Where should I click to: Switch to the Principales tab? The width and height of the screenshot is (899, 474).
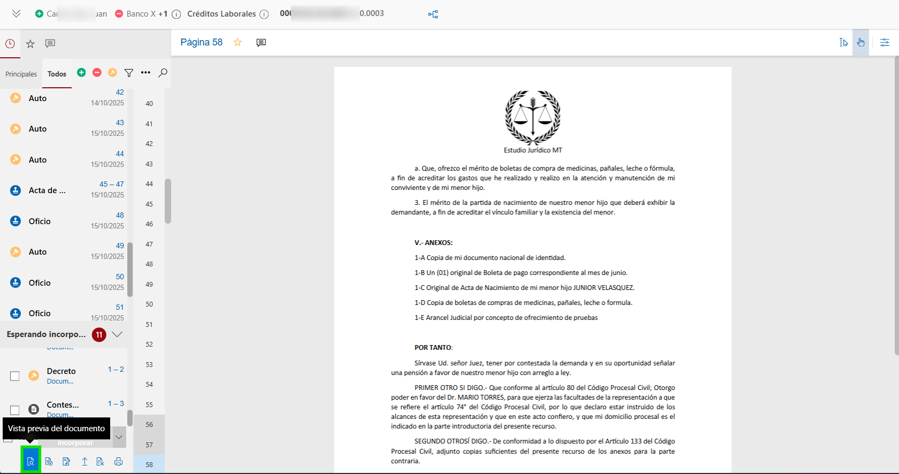21,74
